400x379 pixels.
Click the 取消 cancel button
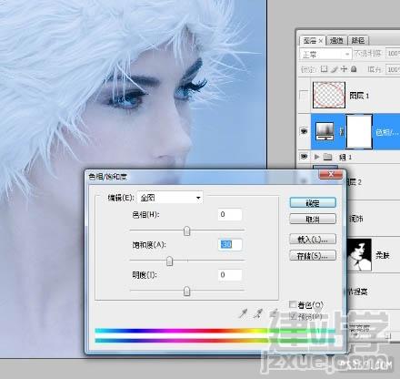tap(313, 219)
